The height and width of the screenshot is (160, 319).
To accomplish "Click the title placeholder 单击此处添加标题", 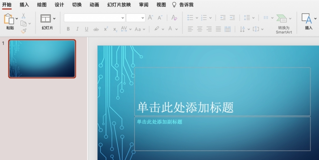I will (x=185, y=108).
